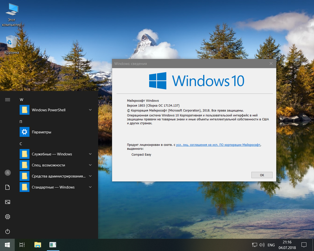Open the user account icon in Start

[x=7, y=173]
